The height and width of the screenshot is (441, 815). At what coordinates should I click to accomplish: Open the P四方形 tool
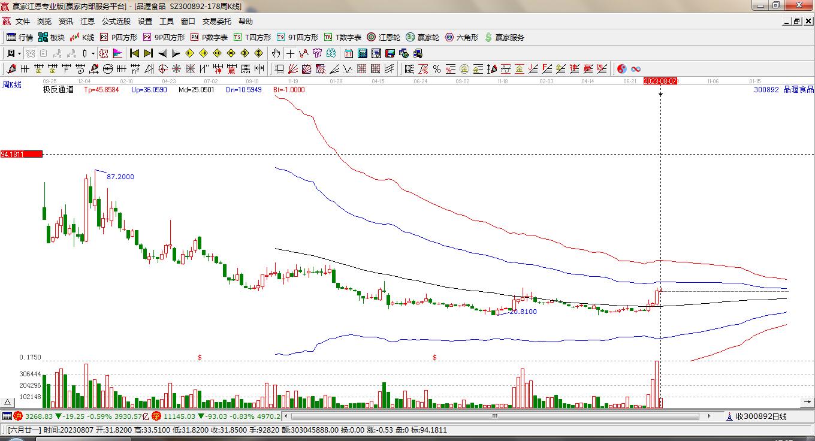(118, 37)
